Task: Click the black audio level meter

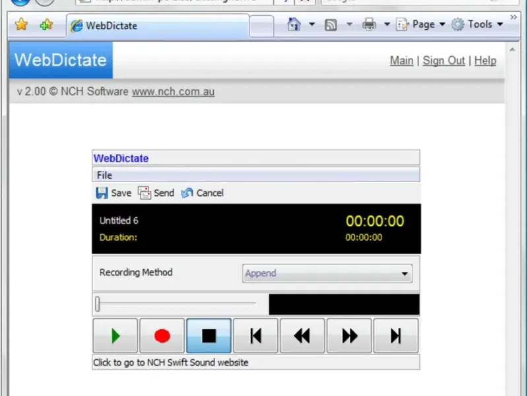Action: pos(344,304)
